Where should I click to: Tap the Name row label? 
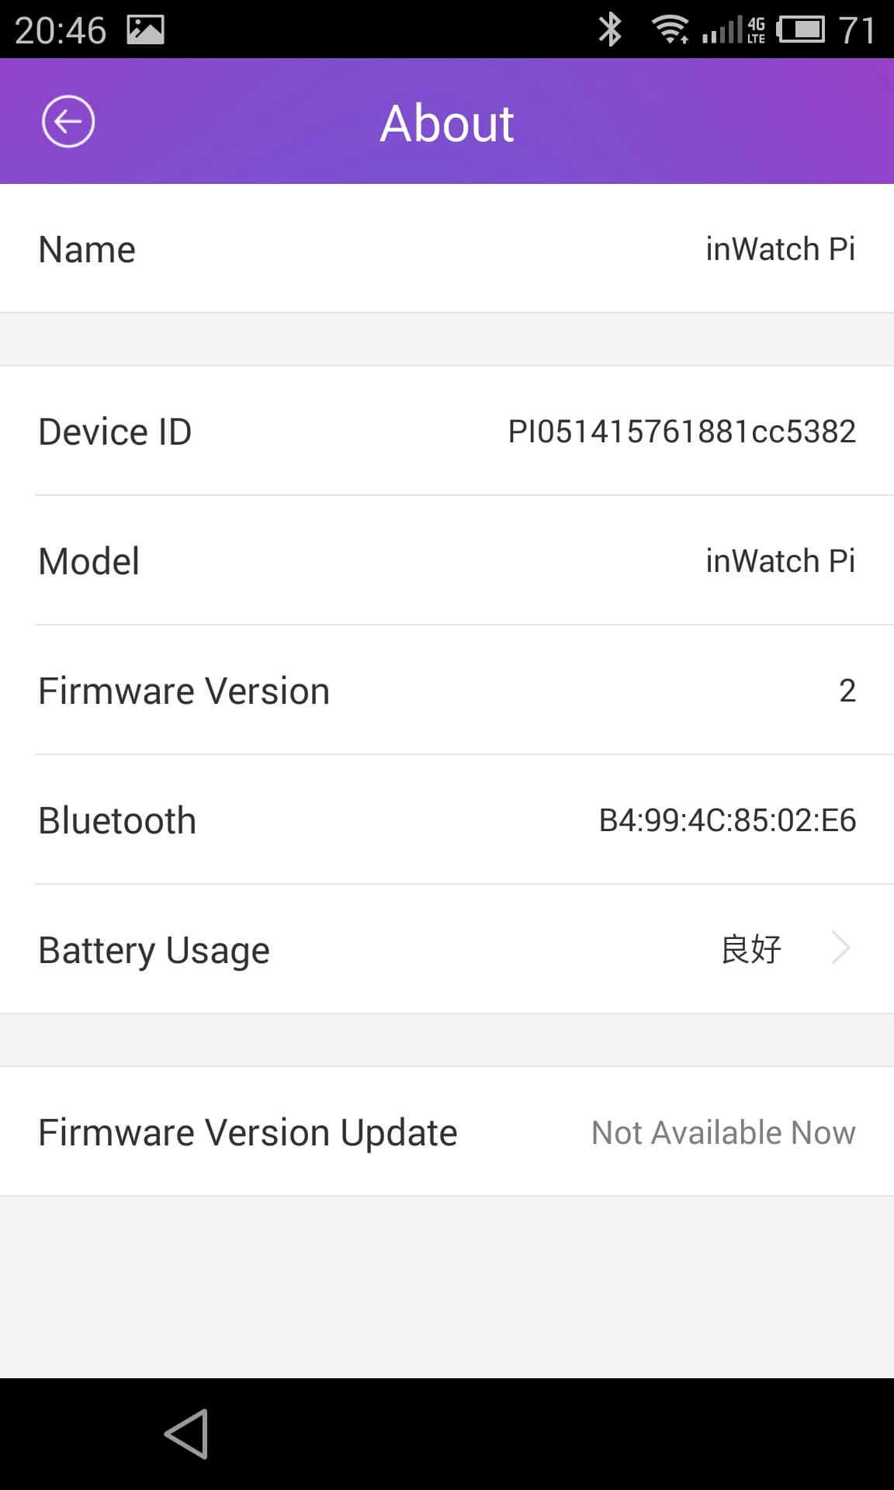tap(87, 249)
